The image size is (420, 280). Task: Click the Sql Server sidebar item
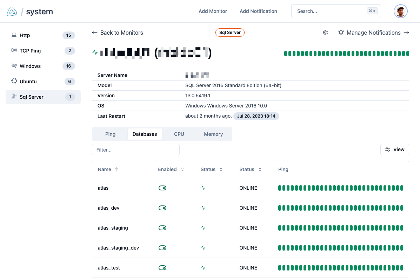pos(31,97)
